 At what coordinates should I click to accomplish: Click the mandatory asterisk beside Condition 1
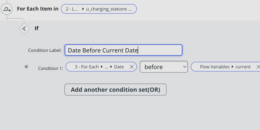pos(27,67)
